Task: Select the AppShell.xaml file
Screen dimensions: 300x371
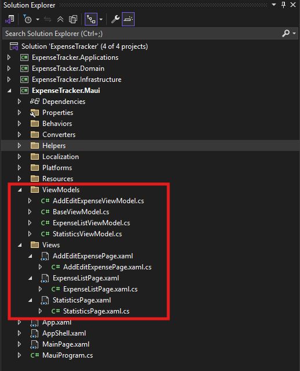Action: coord(64,333)
